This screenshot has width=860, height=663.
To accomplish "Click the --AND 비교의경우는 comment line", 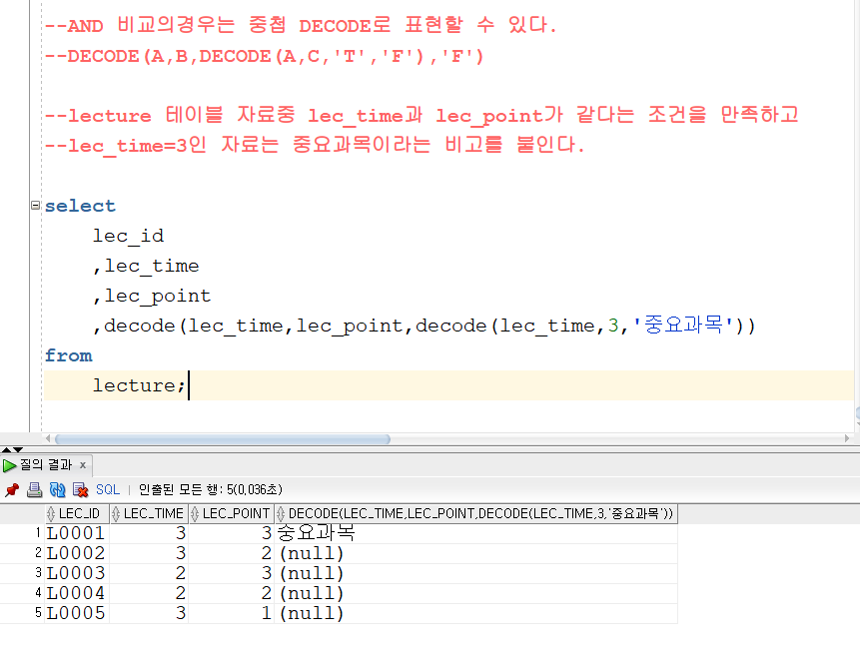I will pos(300,25).
